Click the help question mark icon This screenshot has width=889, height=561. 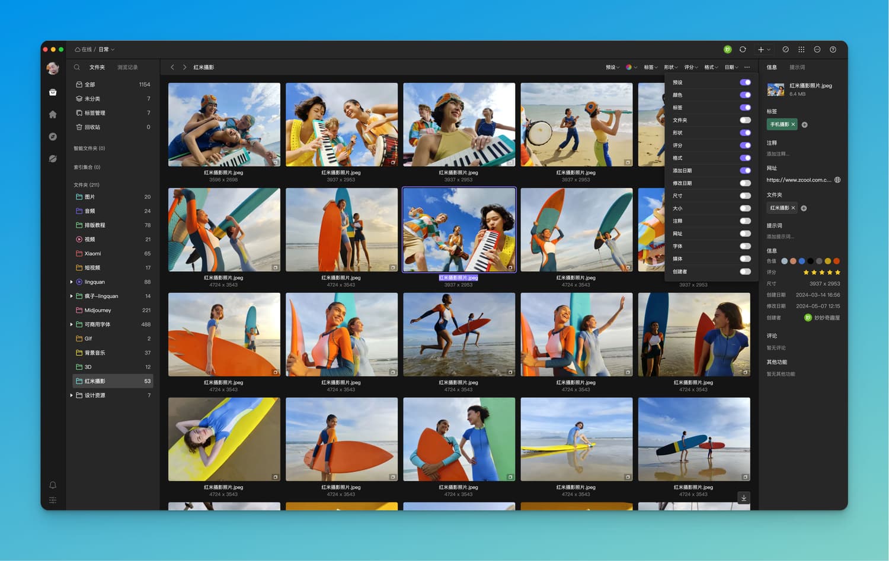pos(833,50)
